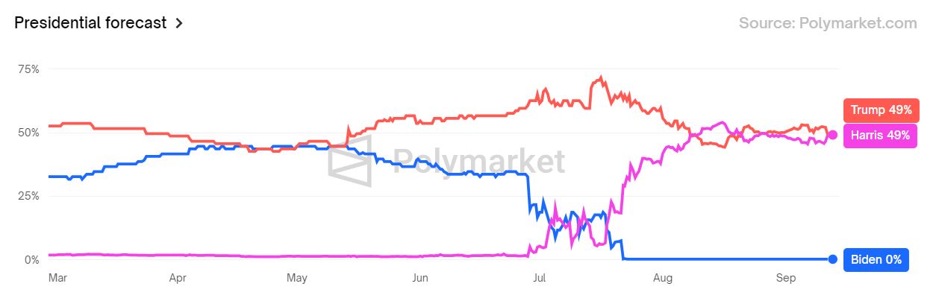The image size is (939, 298).
Task: Click the 25% y-axis label
Action: pyautogui.click(x=29, y=196)
